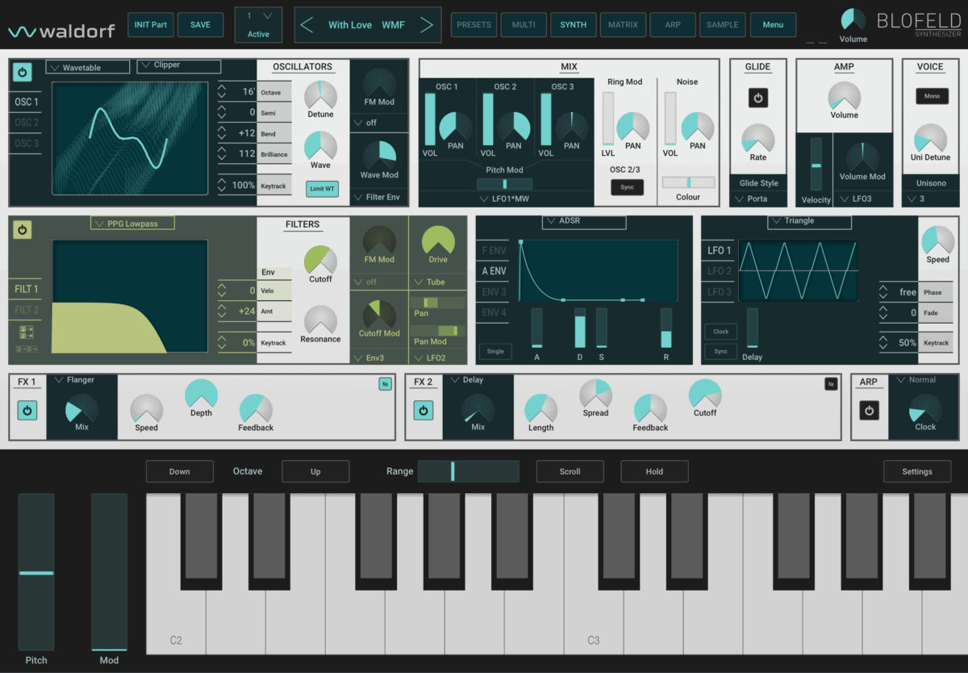968x673 pixels.
Task: Adjust the Range slider above the keyboard
Action: [x=469, y=471]
